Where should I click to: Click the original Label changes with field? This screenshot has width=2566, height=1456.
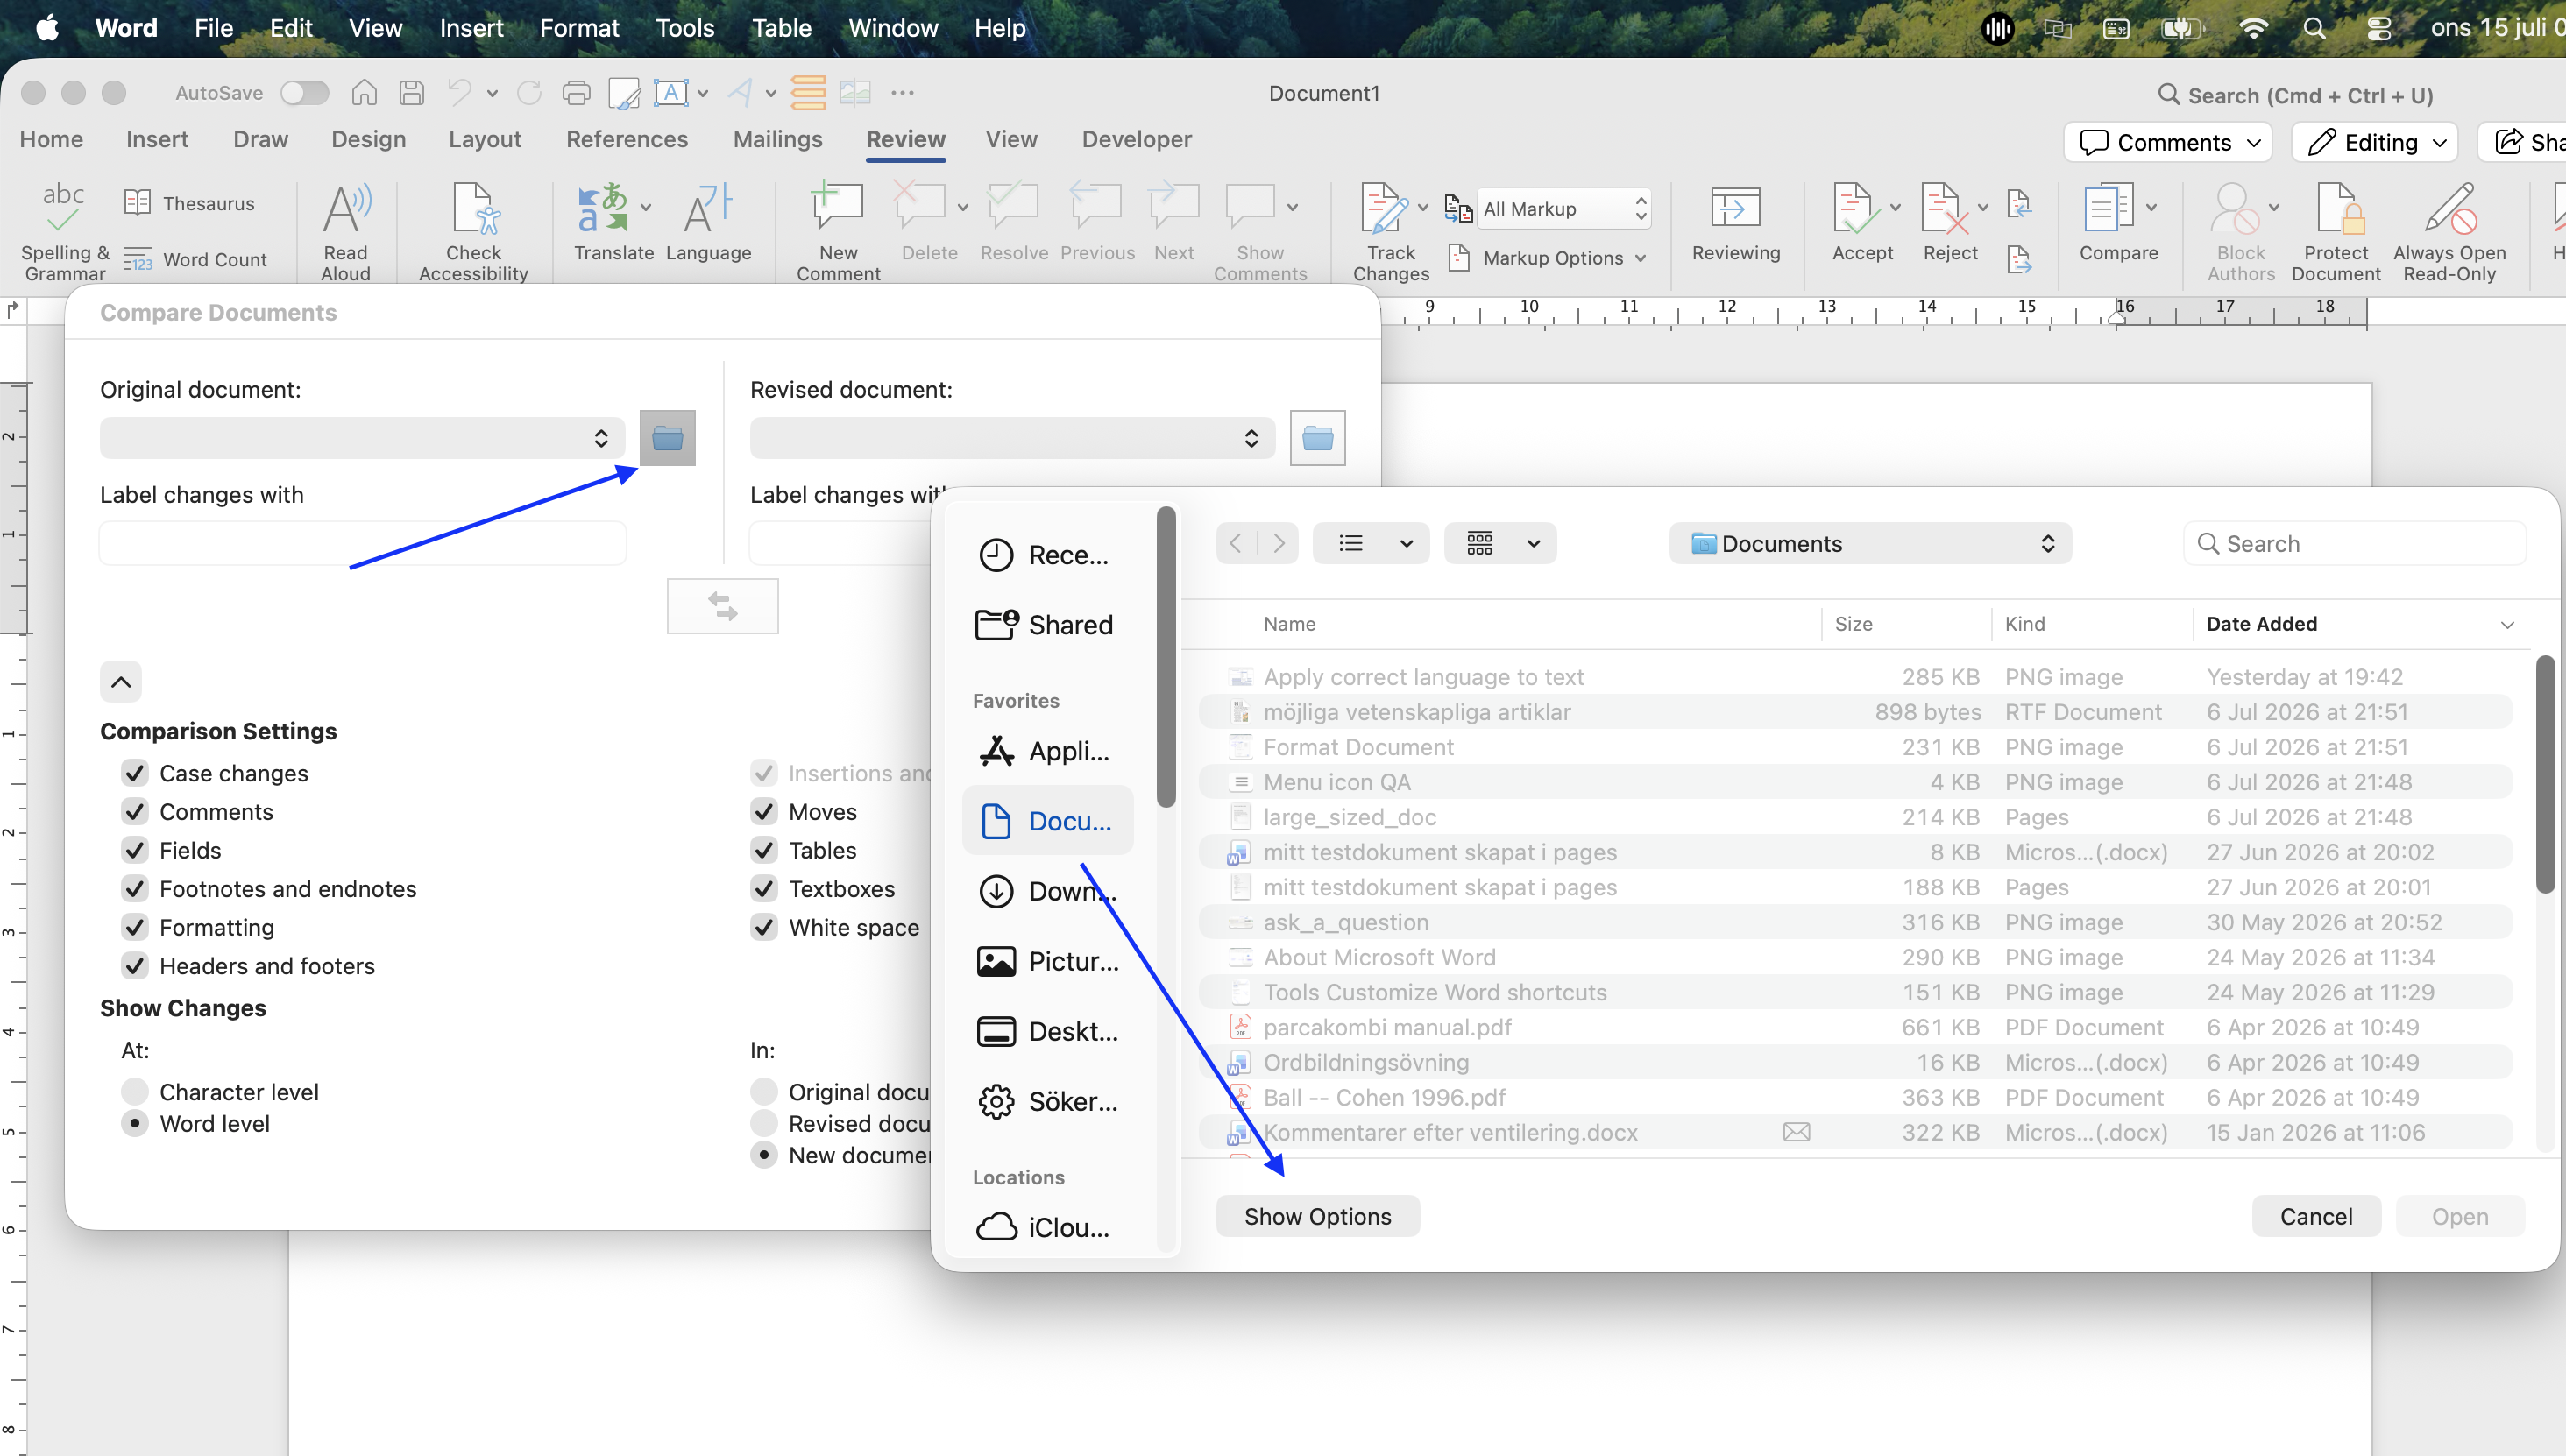coord(362,543)
